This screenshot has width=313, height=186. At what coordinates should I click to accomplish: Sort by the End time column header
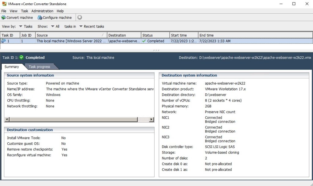point(255,35)
